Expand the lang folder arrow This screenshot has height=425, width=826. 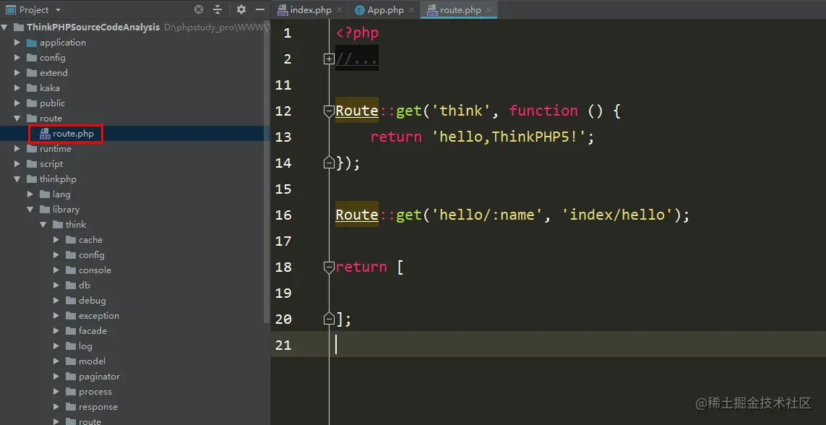[x=30, y=194]
